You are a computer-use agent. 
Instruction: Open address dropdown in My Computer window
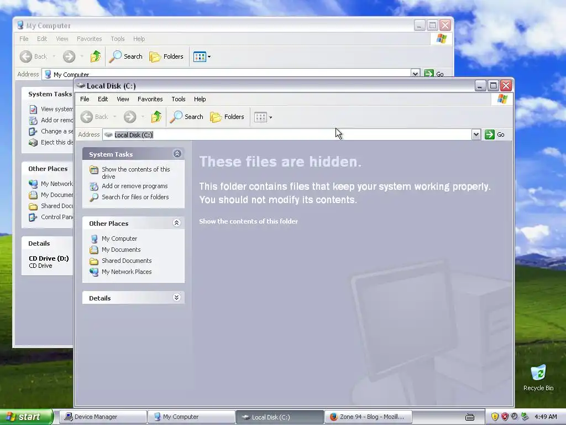point(415,74)
